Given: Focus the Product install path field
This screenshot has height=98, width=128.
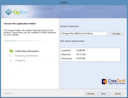Looking at the screenshot, I should click(83, 34).
